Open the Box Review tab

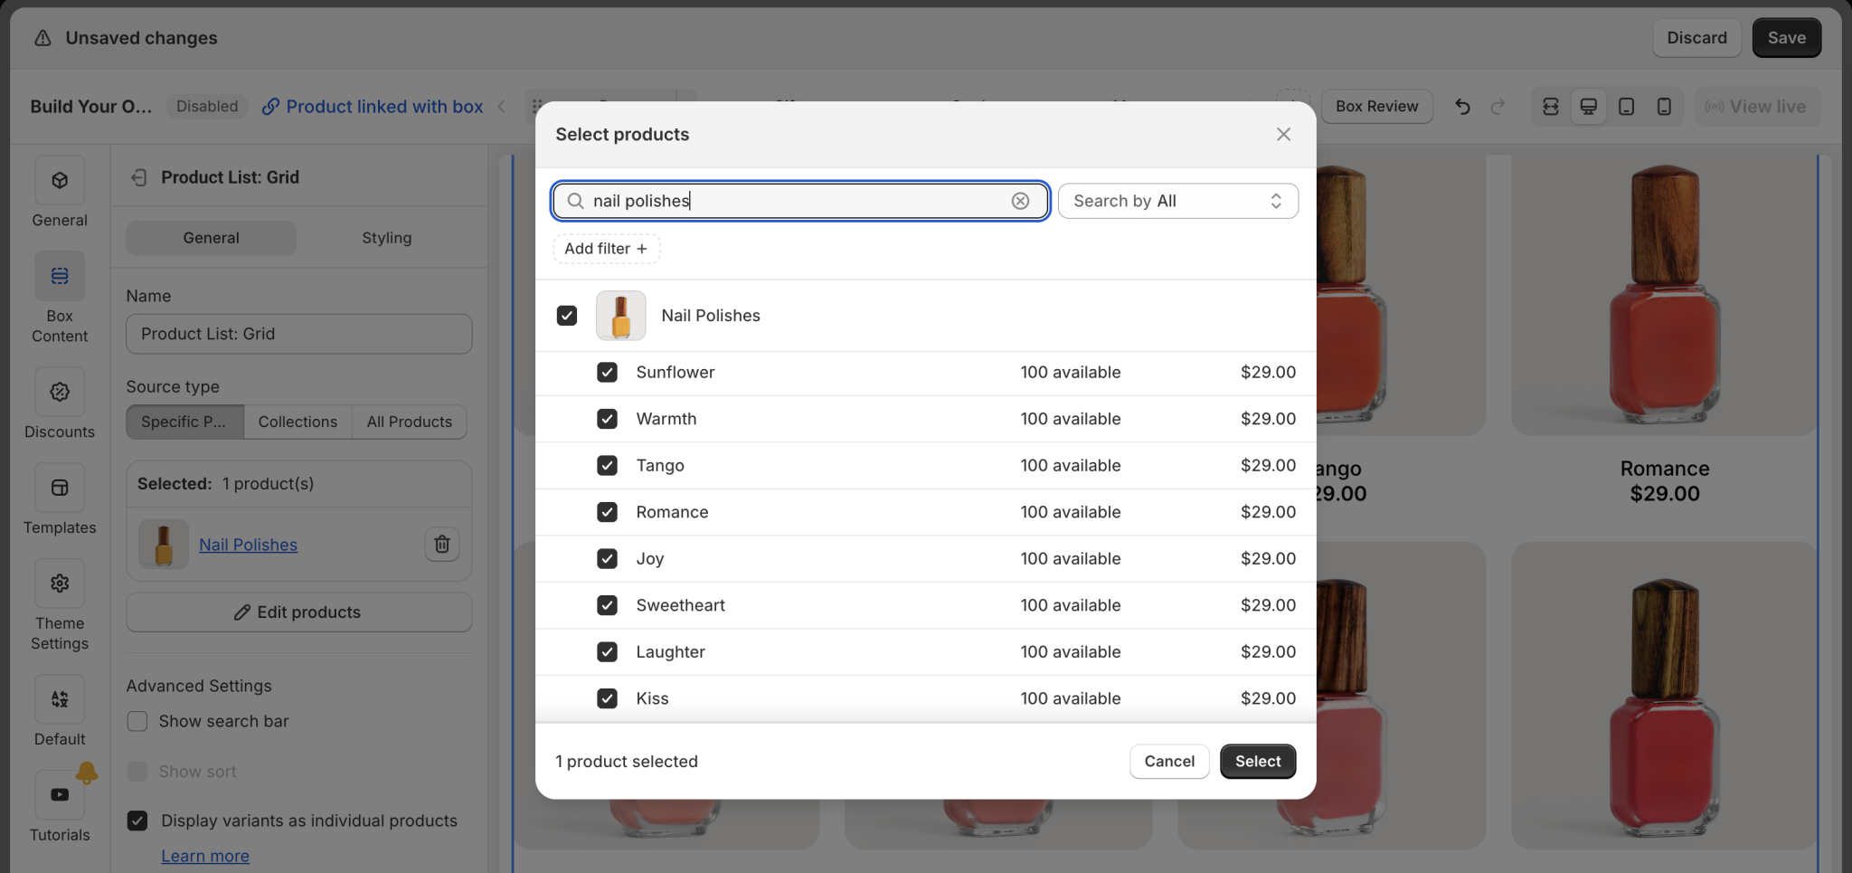coord(1375,106)
